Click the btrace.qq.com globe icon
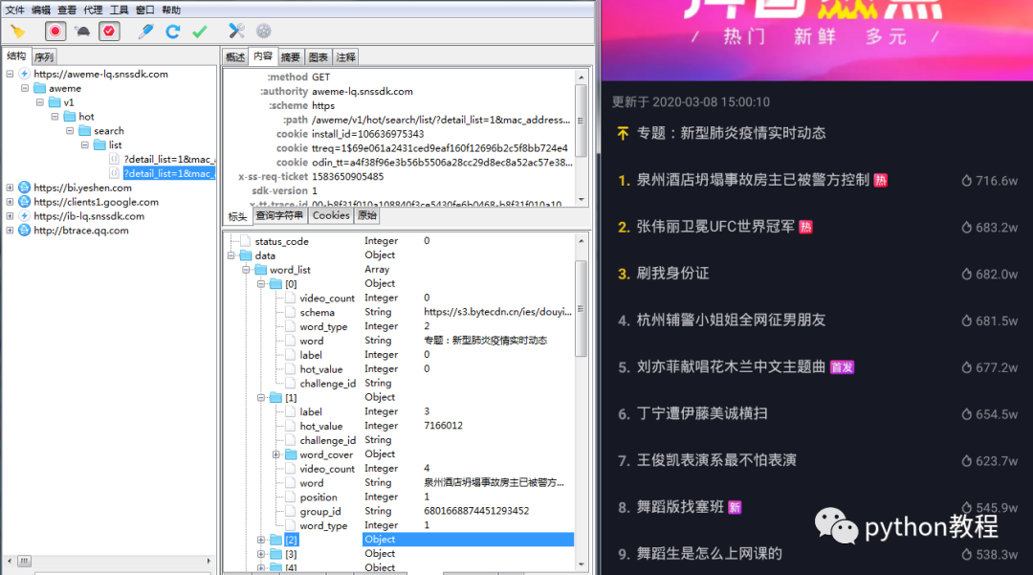The image size is (1033, 575). point(24,231)
